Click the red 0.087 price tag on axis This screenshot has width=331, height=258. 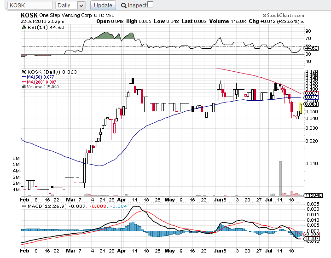[x=311, y=93]
